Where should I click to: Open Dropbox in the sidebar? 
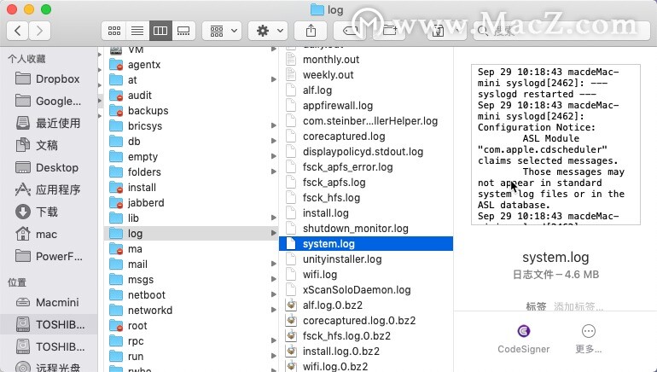[47, 78]
